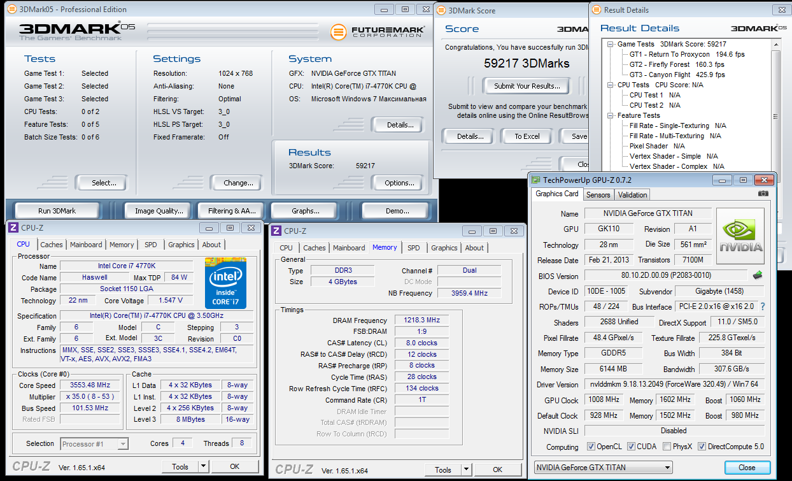Click the Close button in GPU-Z
The image size is (792, 481).
click(x=747, y=468)
